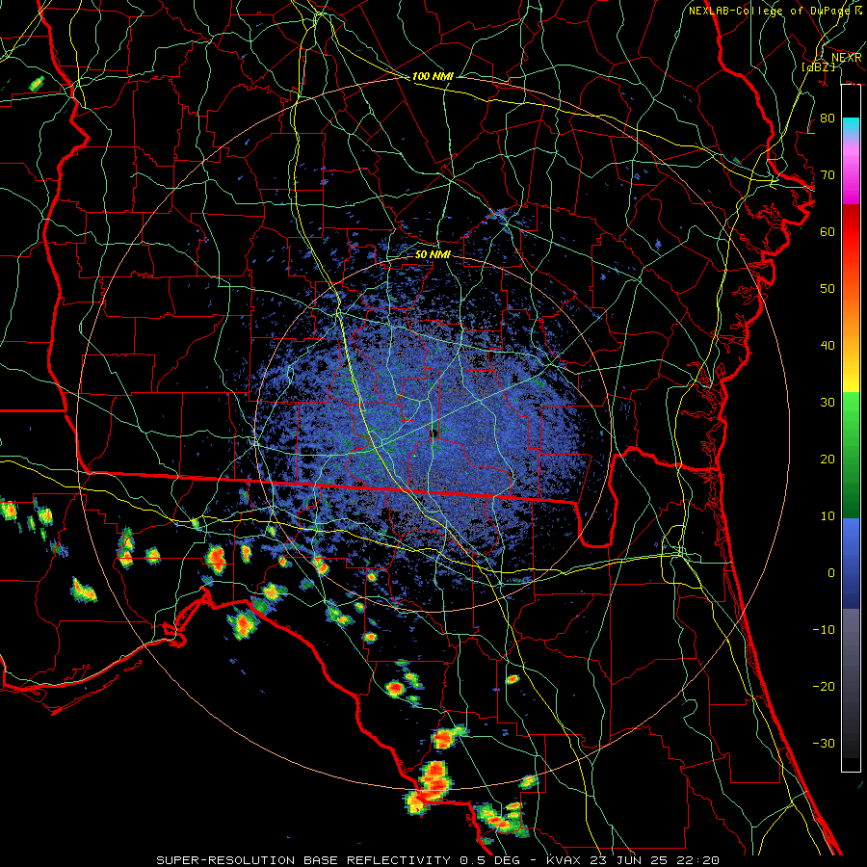Select the 50 value on dBZ scale
This screenshot has height=867, width=867.
828,289
